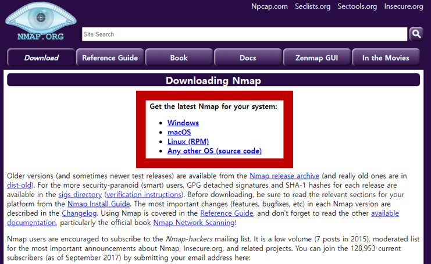Go to Sectools.org in the header
Viewport: 431px width, 264px height.
tap(357, 6)
